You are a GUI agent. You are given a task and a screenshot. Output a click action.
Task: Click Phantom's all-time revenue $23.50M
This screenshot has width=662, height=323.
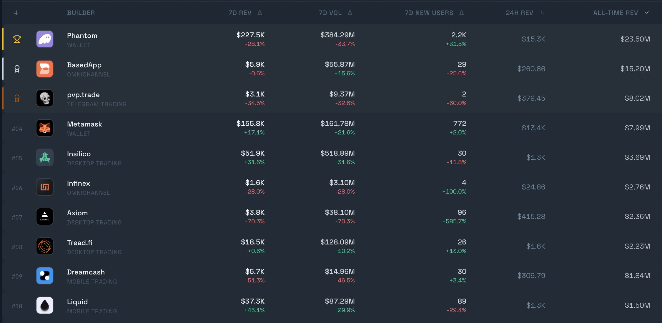635,39
